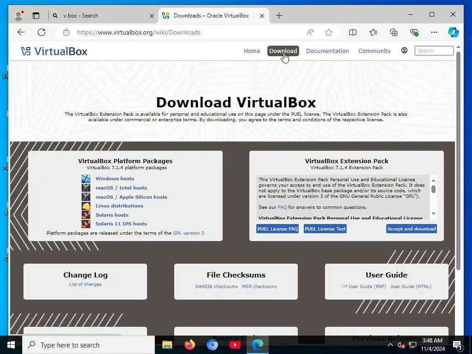This screenshot has width=472, height=354.
Task: Open the Linux distributions link
Action: coord(119,206)
